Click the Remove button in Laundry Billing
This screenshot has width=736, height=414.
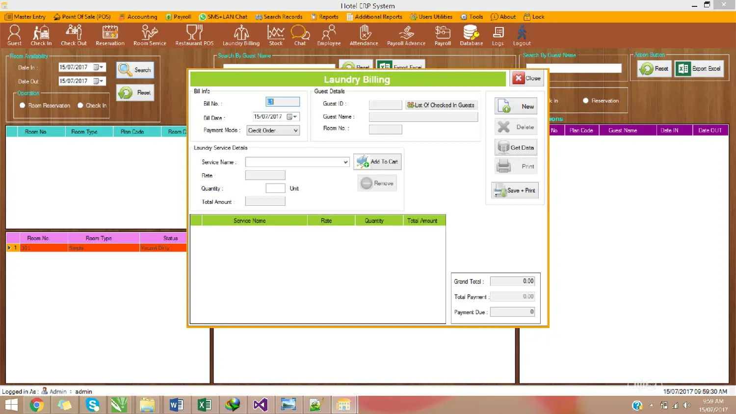[x=377, y=183]
